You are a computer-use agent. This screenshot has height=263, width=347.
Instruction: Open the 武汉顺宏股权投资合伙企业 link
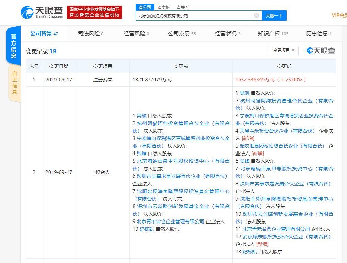[287, 237]
